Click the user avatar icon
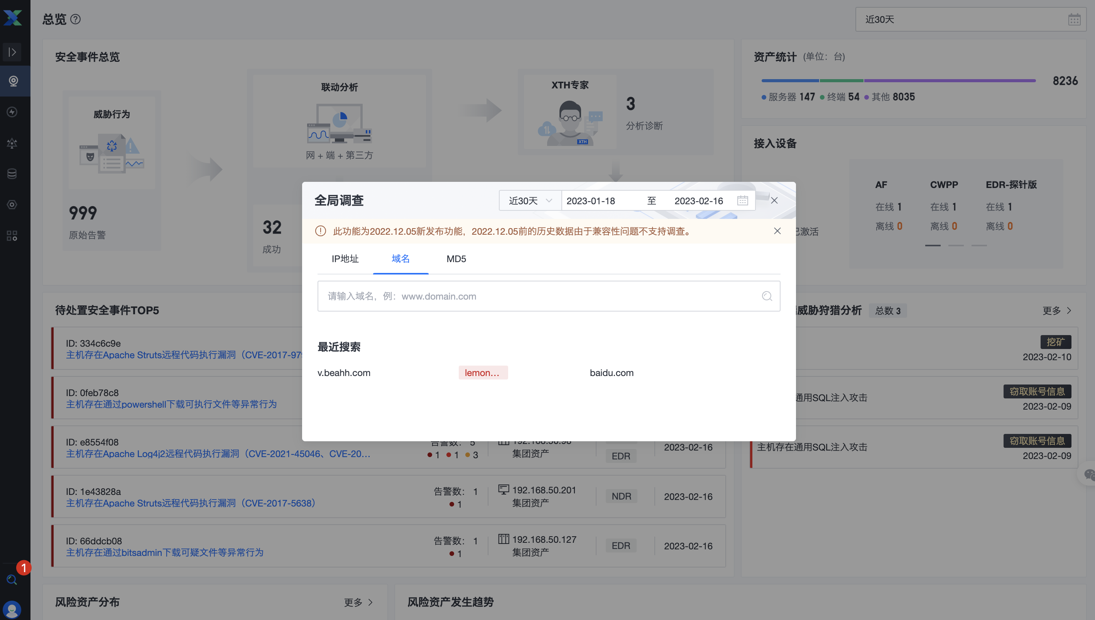 (12, 609)
